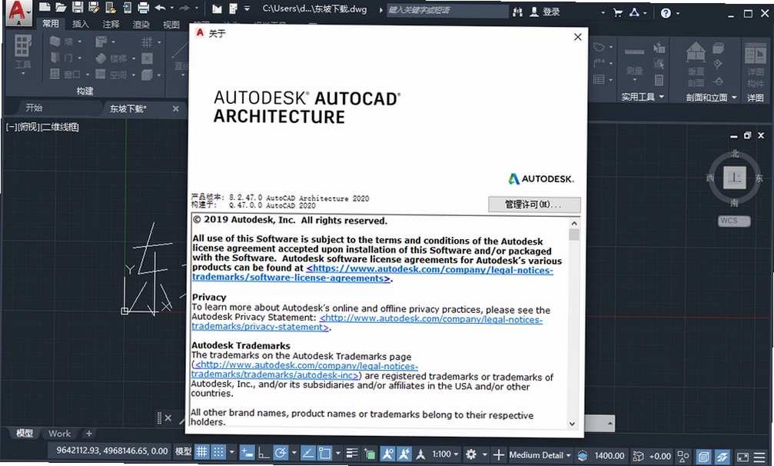Undo the last action with the arrow icon

160,8
